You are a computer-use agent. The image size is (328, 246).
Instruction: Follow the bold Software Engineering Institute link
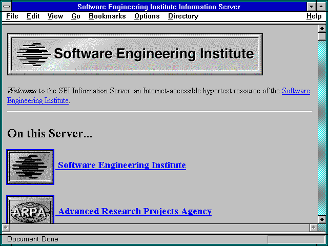[x=121, y=165]
